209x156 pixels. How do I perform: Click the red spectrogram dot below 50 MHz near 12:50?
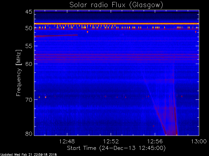click(x=88, y=32)
